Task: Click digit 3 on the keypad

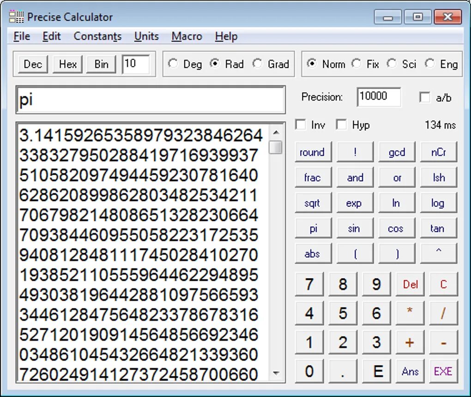Action: (x=376, y=342)
